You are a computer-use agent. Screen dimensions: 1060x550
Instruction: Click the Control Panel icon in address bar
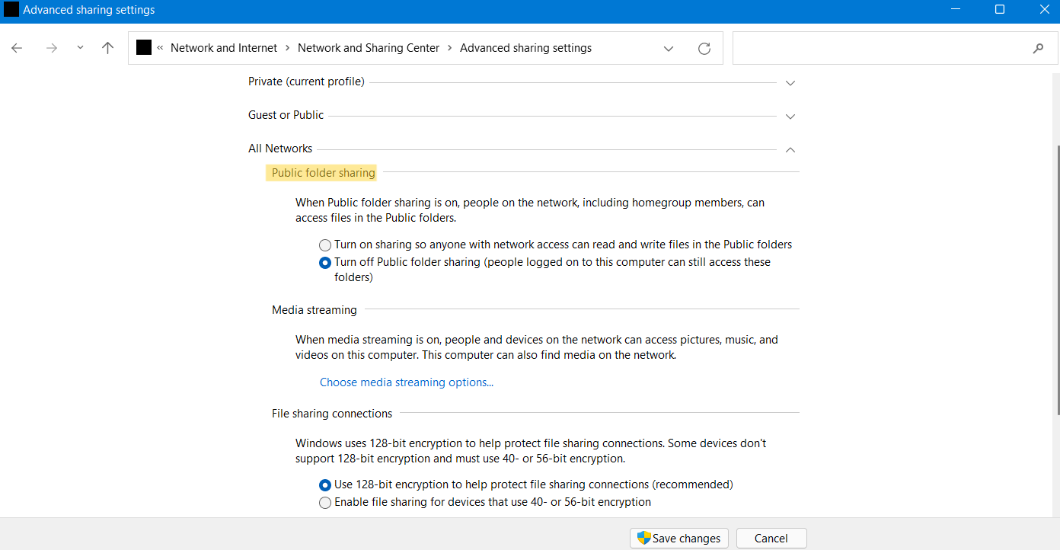tap(144, 48)
